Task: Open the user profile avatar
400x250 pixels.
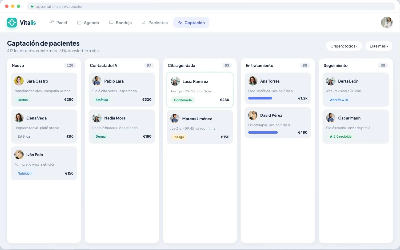Action: [x=387, y=23]
